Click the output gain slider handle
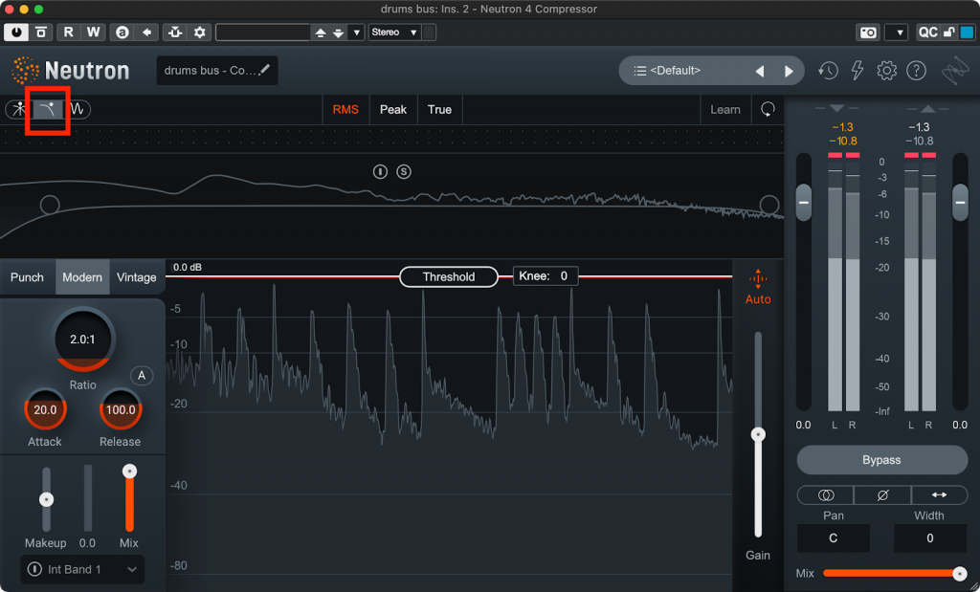 [x=961, y=203]
